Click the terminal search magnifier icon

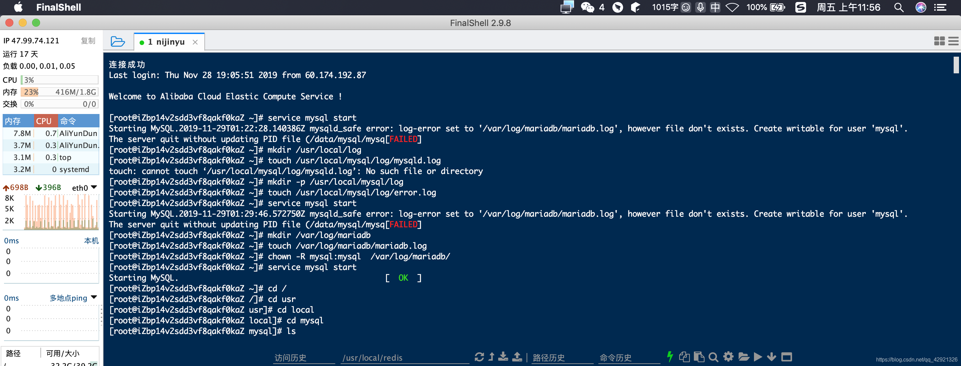click(713, 357)
